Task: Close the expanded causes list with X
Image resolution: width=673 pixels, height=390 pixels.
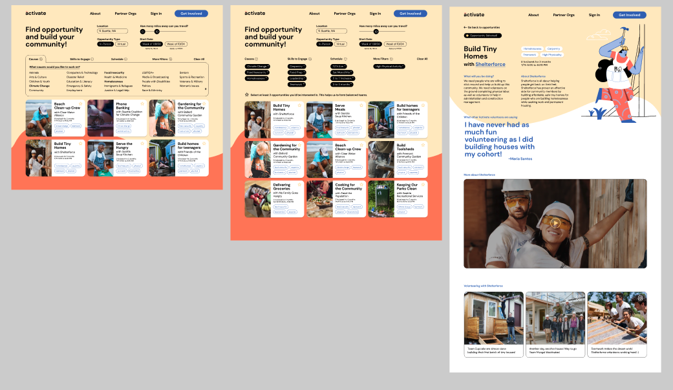Action: 206,89
